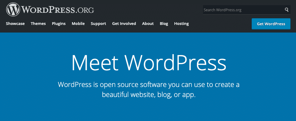This screenshot has width=296, height=121.
Task: Open the Get Involved menu item
Action: [x=124, y=24]
